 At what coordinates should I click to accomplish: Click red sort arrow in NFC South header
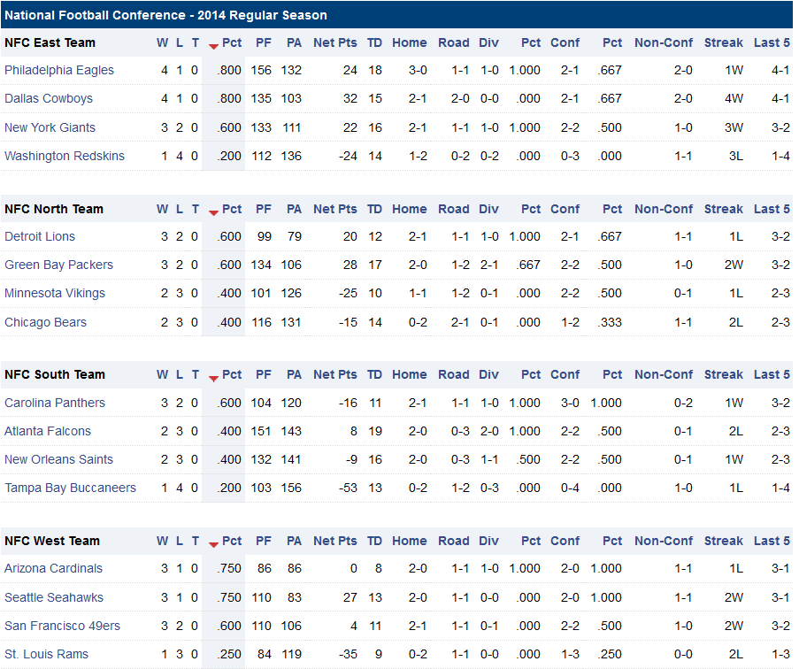tap(213, 378)
